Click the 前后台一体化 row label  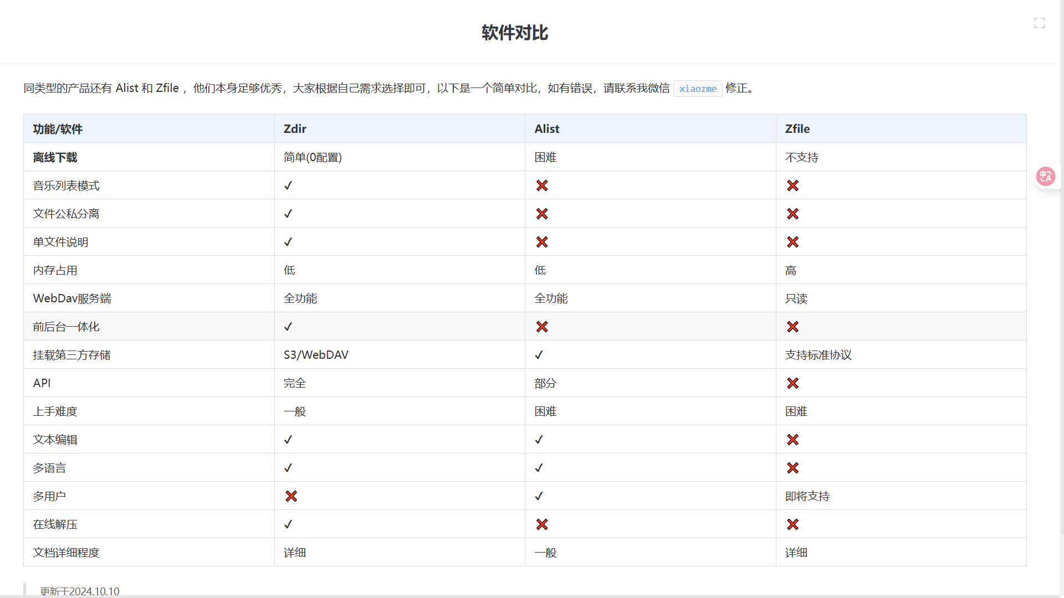pyautogui.click(x=66, y=327)
